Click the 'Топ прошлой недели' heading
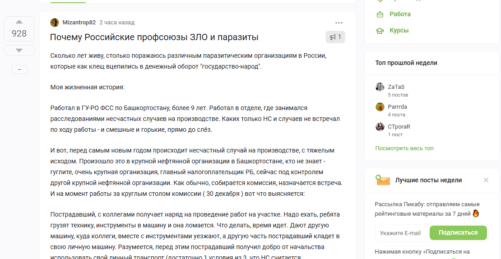Image resolution: width=501 pixels, height=259 pixels. 406,63
